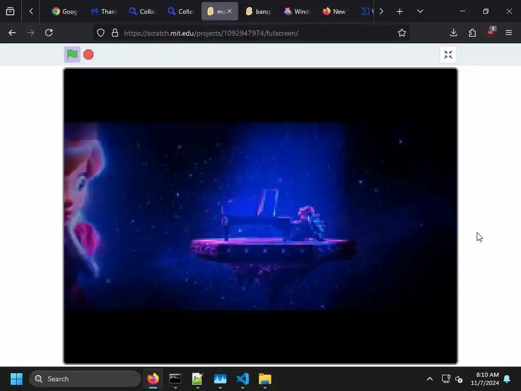Show hidden system tray icons
Screen dimensions: 521x391
(x=429, y=379)
